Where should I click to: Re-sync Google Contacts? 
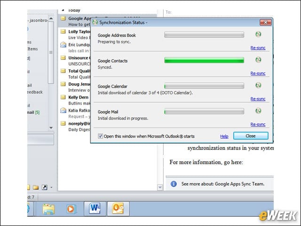(258, 73)
